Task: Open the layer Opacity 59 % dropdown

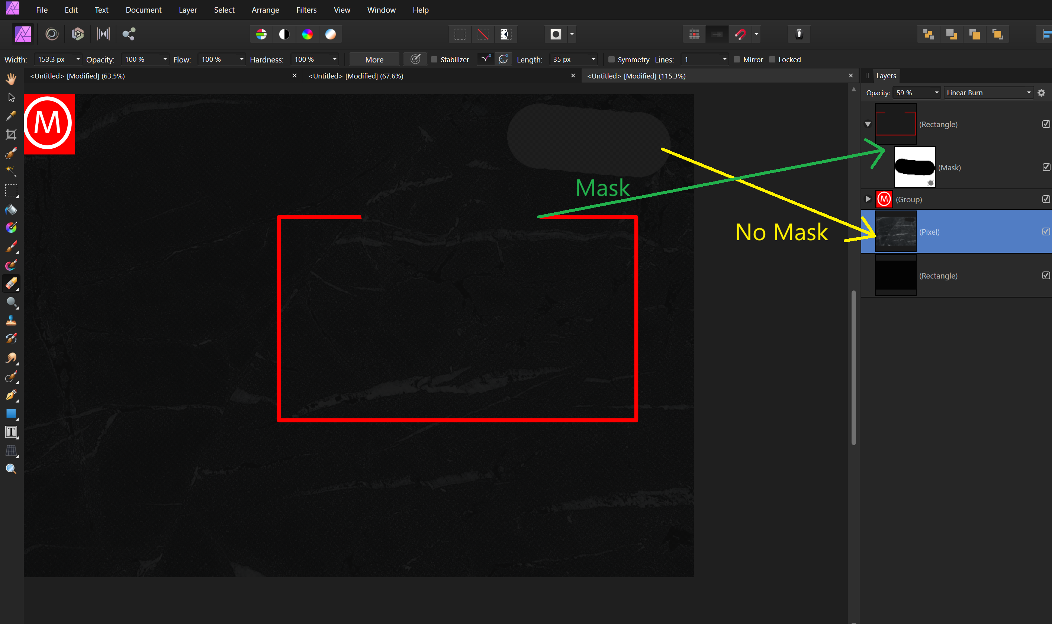Action: [936, 93]
